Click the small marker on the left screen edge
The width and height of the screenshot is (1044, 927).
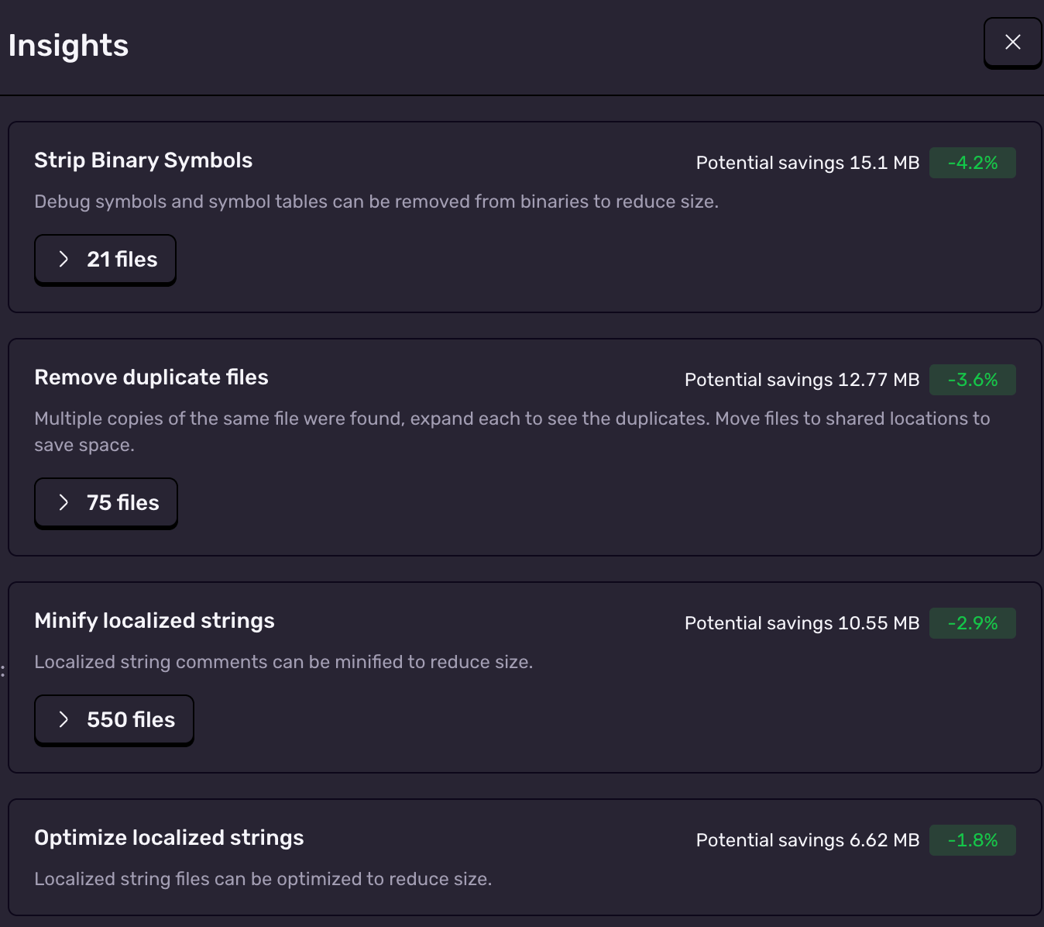(2, 671)
